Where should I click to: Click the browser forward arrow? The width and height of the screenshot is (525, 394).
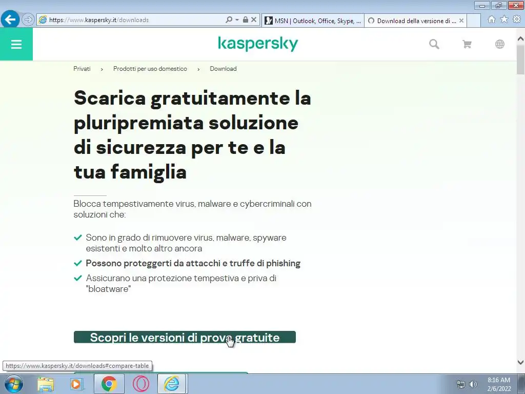pos(28,20)
